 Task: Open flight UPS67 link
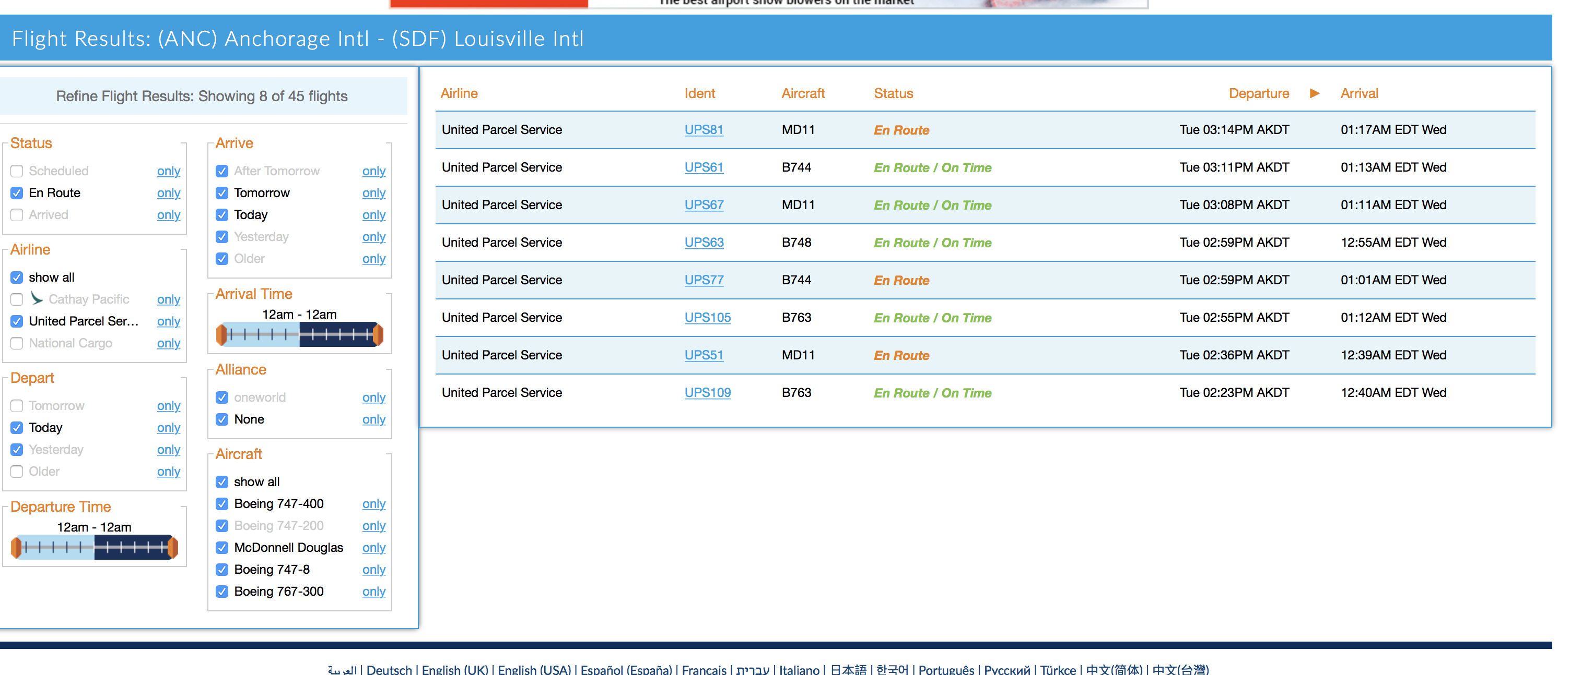pyautogui.click(x=704, y=205)
